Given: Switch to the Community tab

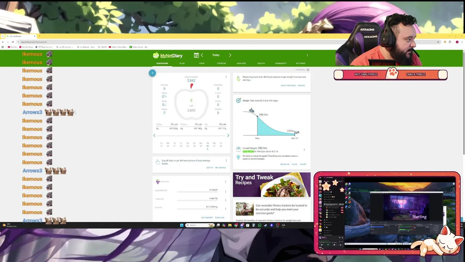Looking at the screenshot, I should 280,63.
